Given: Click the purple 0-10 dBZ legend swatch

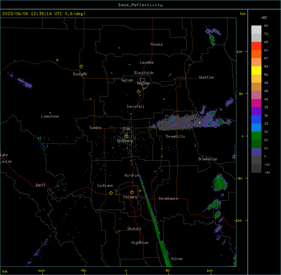Looking at the screenshot, I should click(256, 152).
